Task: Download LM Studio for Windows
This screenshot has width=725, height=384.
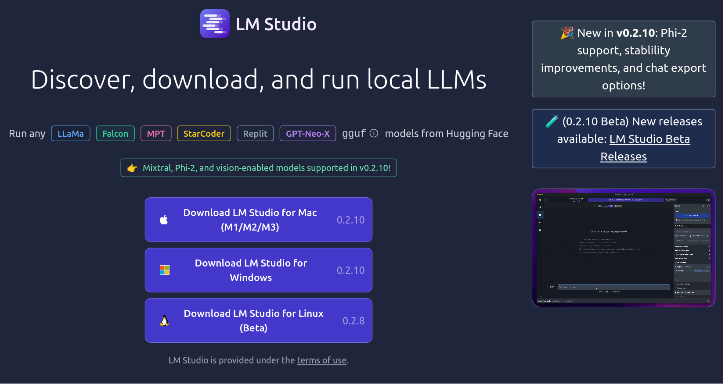Action: coord(259,270)
